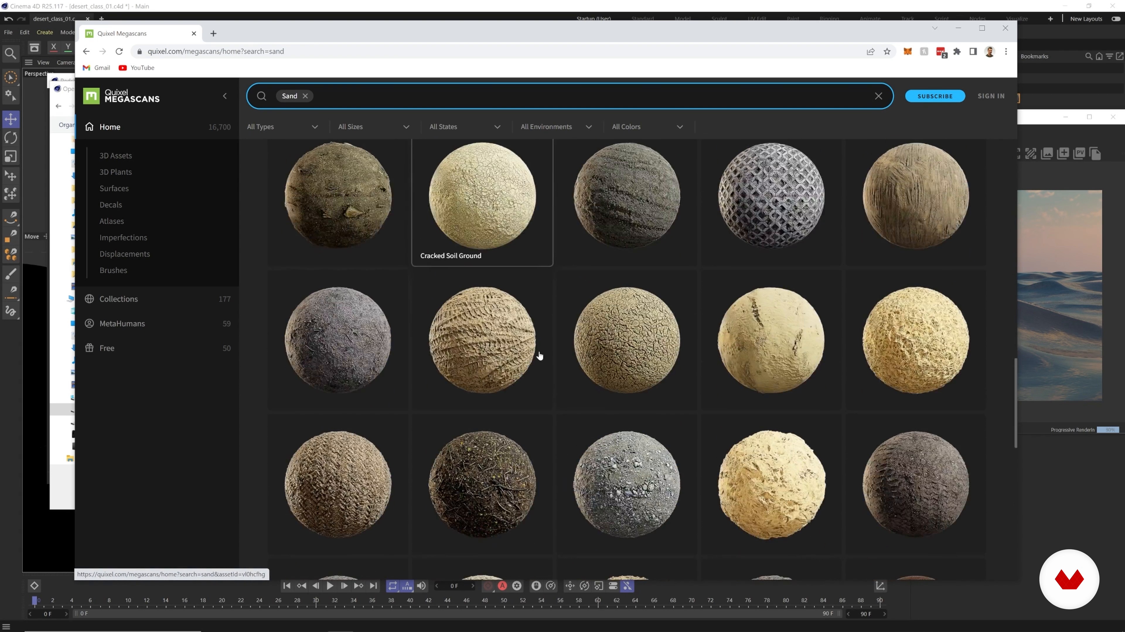Screen dimensions: 1125x632
Task: Bookmark this page with the star icon
Action: pyautogui.click(x=887, y=51)
